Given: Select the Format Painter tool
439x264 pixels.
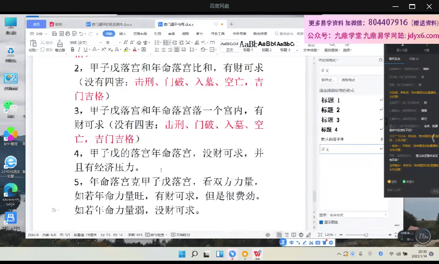Looking at the screenshot, I should [60, 46].
